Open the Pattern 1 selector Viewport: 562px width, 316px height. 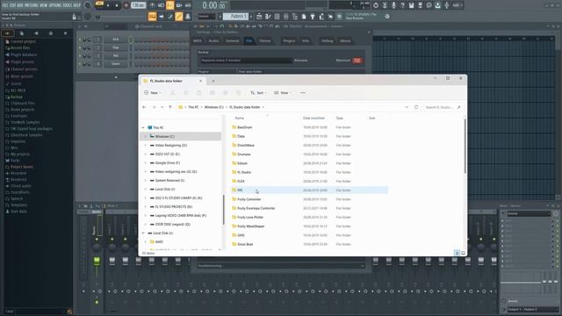236,17
